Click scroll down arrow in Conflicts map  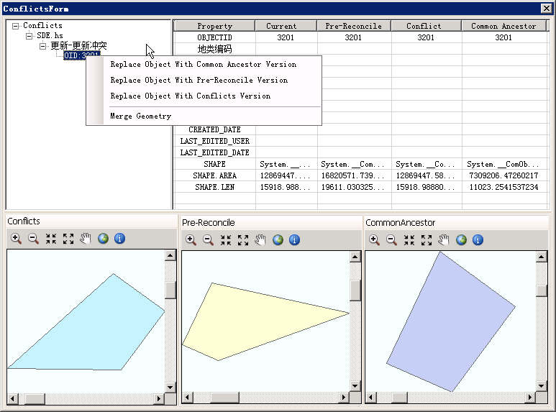[170, 387]
